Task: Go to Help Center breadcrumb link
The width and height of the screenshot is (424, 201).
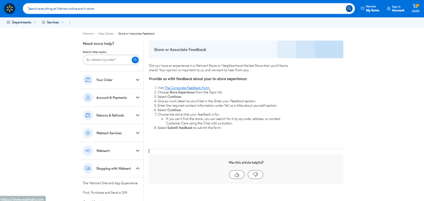Action: click(x=106, y=34)
